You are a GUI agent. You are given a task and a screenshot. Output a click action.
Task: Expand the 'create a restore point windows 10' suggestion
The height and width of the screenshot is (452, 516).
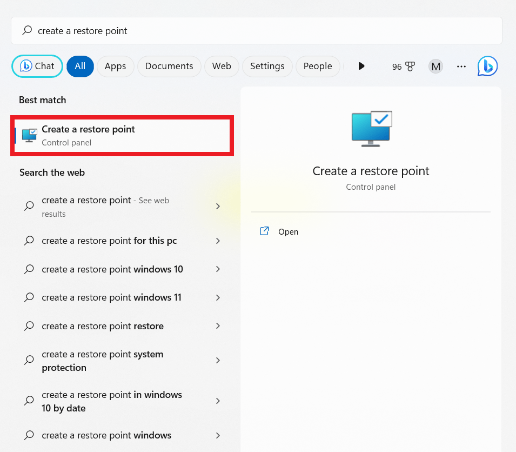point(218,269)
